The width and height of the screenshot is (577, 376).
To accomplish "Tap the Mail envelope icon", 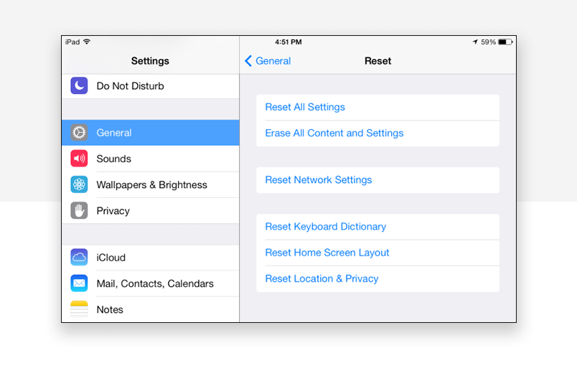I will click(x=79, y=283).
